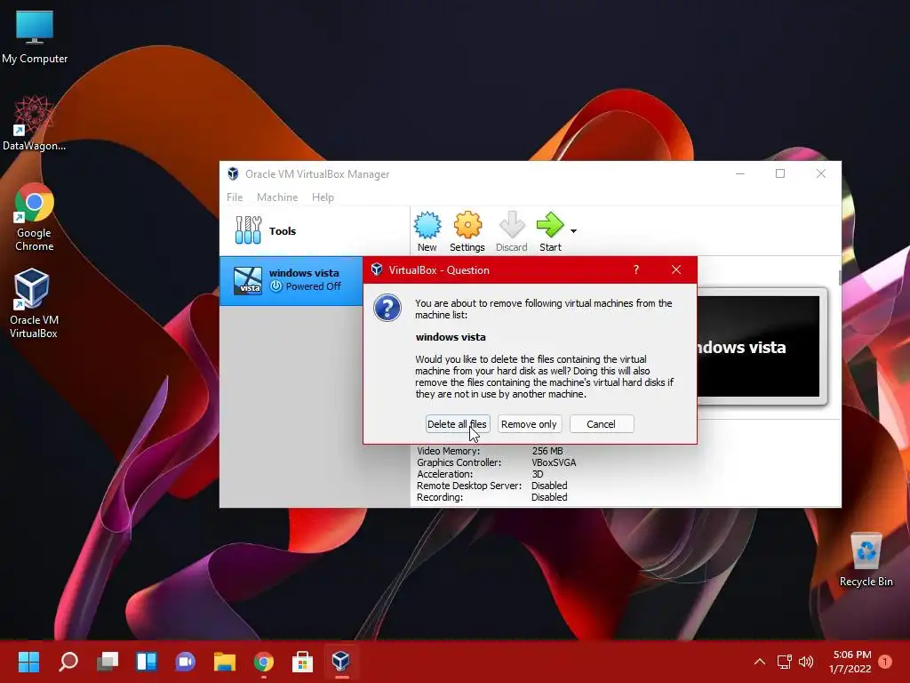
Task: Click the Remove only button
Action: (x=529, y=424)
